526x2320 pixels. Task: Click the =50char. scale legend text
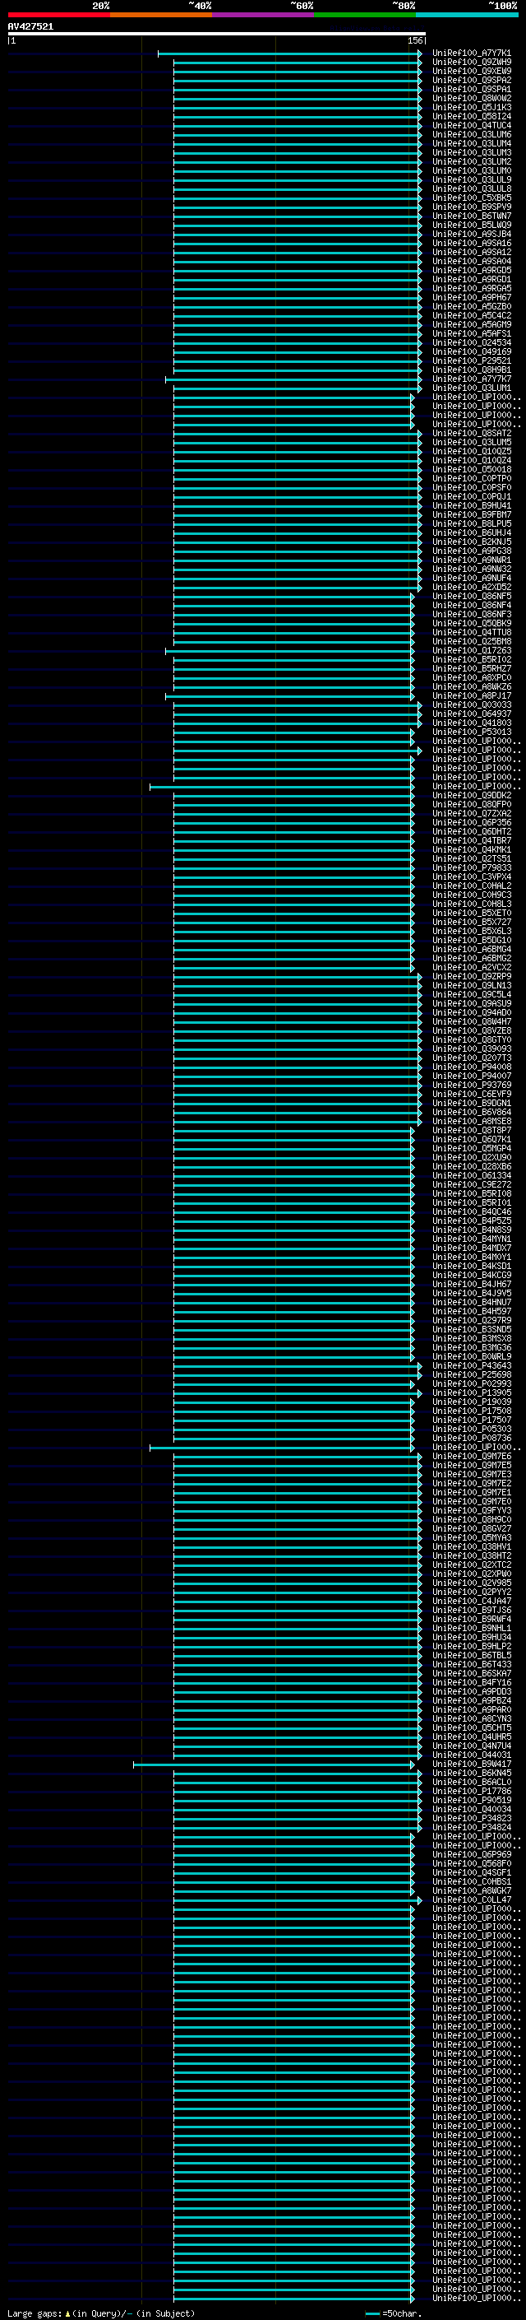[x=402, y=2313]
